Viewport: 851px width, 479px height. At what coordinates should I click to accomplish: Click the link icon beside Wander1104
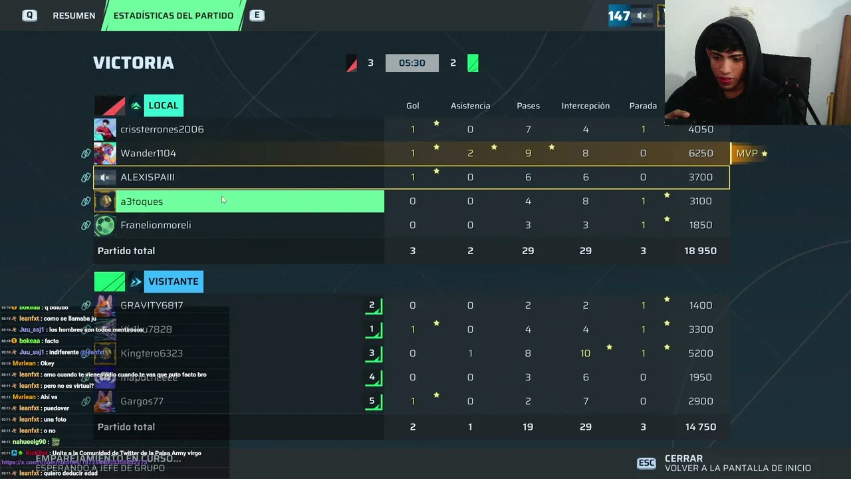[x=86, y=154]
